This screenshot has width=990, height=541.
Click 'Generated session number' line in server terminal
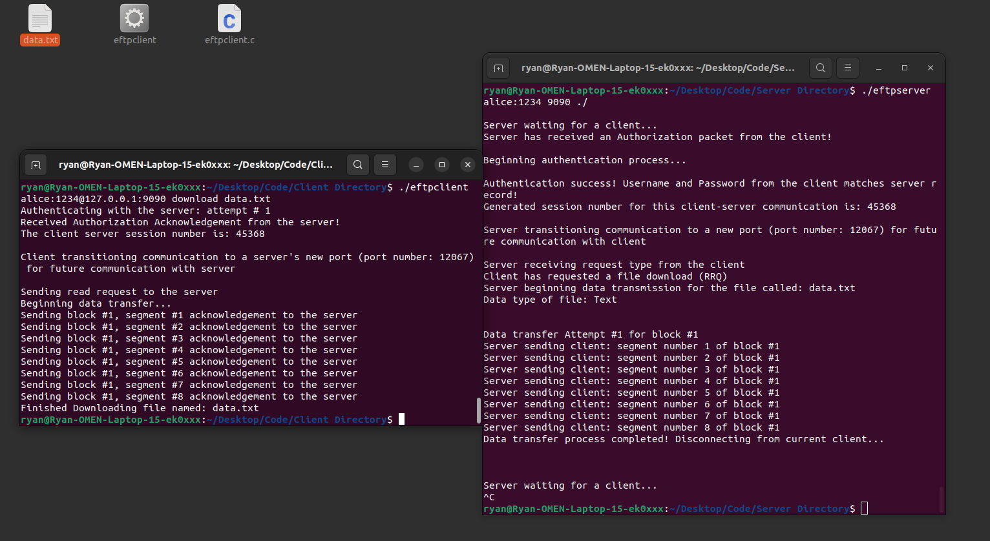[x=690, y=207]
